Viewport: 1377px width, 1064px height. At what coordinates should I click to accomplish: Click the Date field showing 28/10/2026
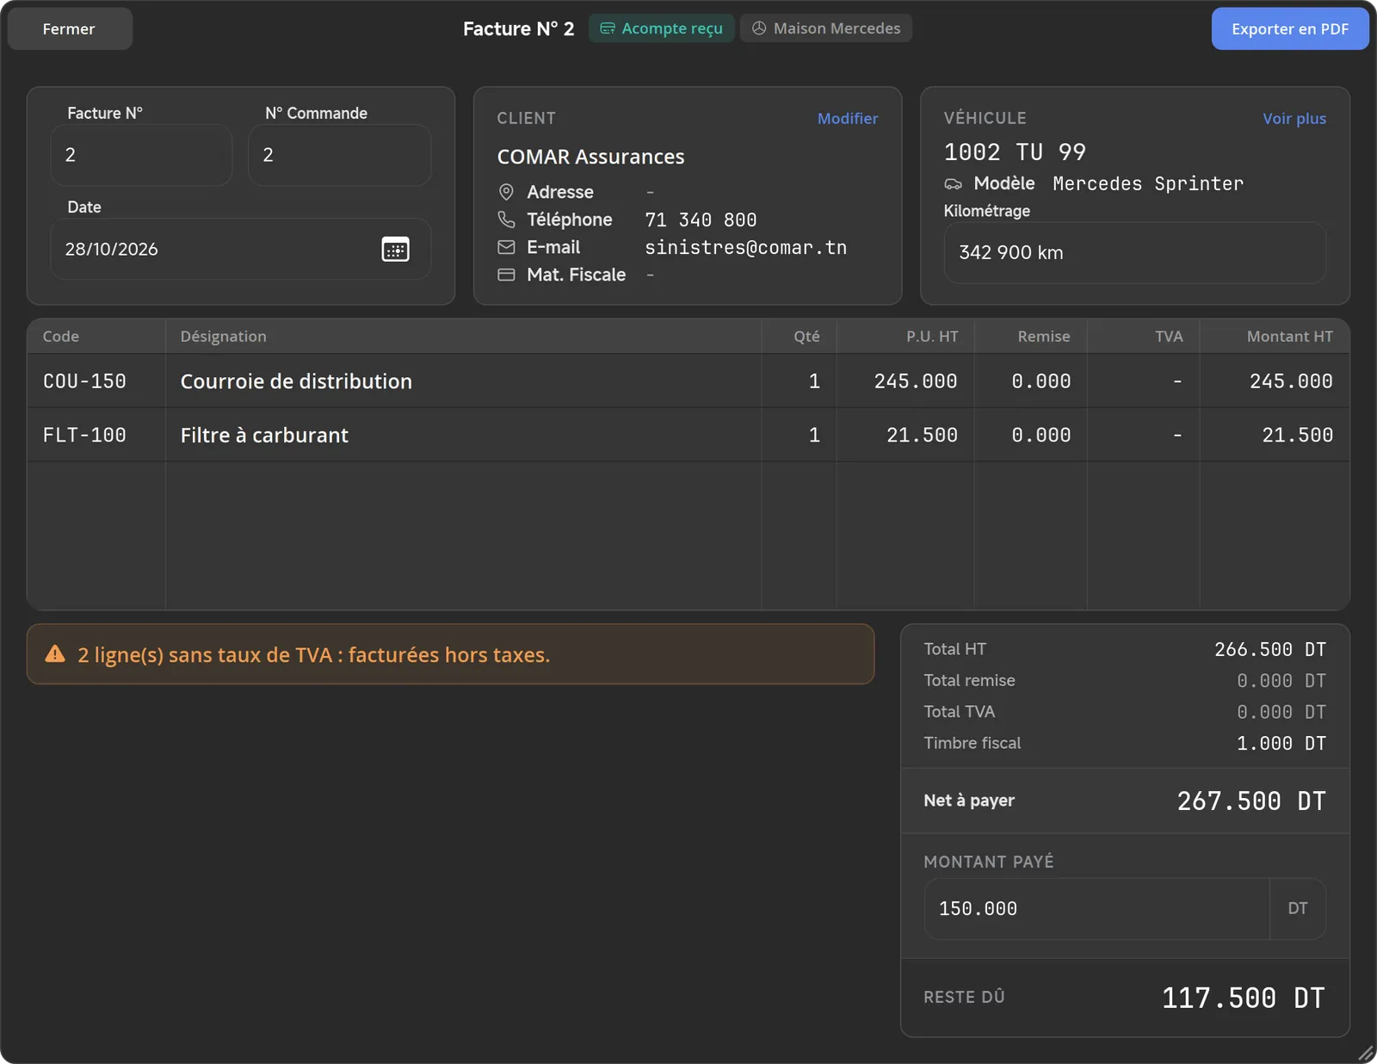pos(241,249)
